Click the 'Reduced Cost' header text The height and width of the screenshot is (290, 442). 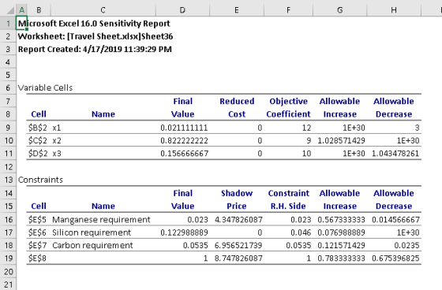[237, 107]
